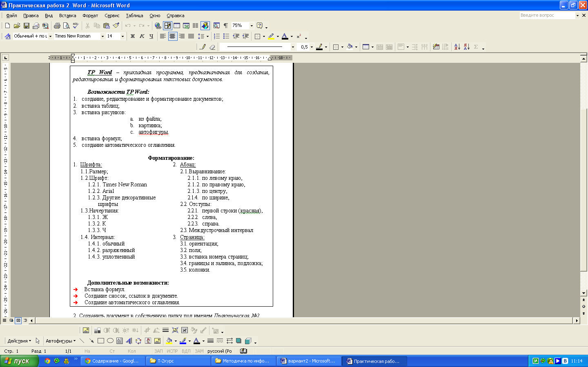588x367 pixels.
Task: Click the Open file folder icon
Action: click(17, 26)
